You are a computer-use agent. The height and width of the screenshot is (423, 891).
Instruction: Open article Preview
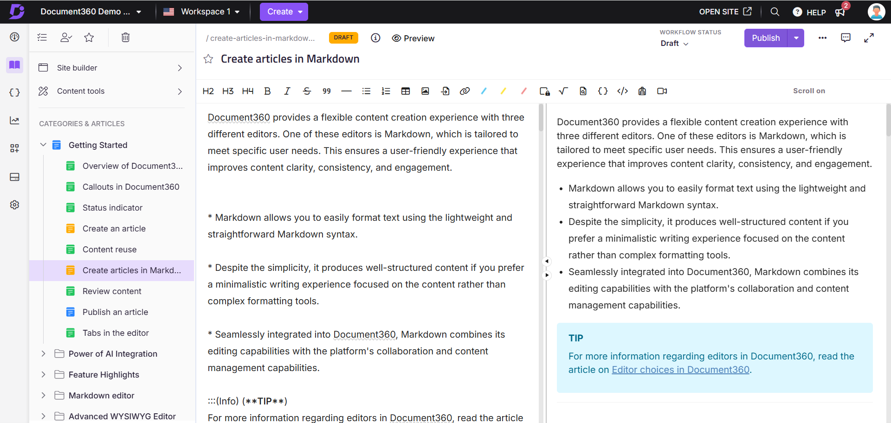(413, 38)
